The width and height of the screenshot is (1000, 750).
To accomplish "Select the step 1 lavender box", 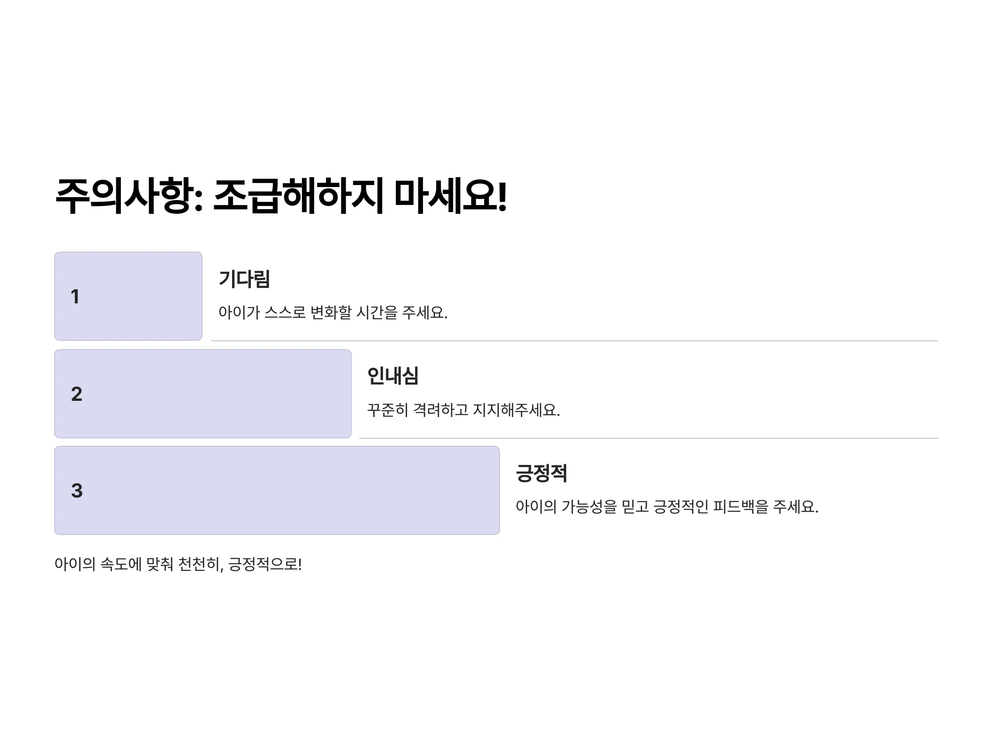I will 128,296.
